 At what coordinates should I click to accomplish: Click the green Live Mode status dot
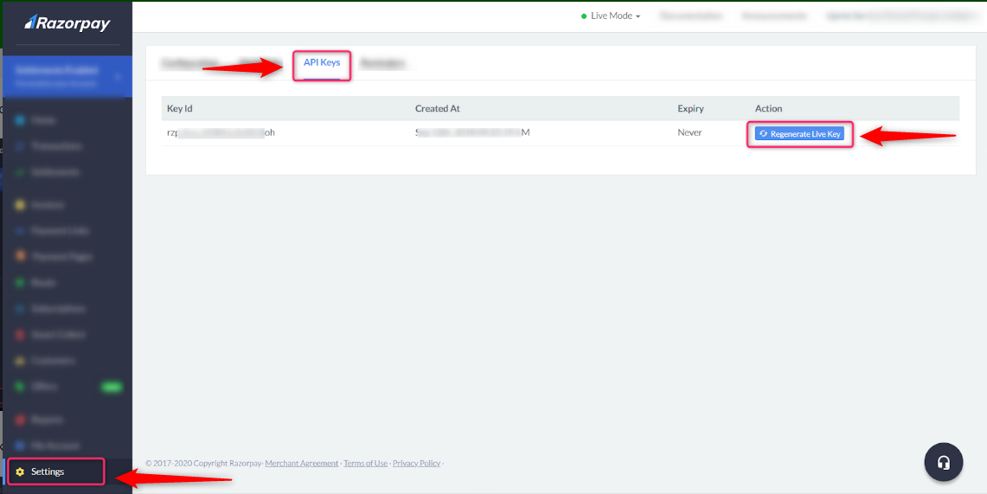click(x=584, y=16)
